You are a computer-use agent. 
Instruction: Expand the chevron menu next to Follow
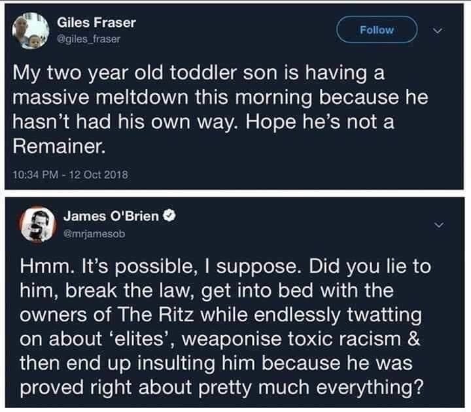[x=440, y=29]
